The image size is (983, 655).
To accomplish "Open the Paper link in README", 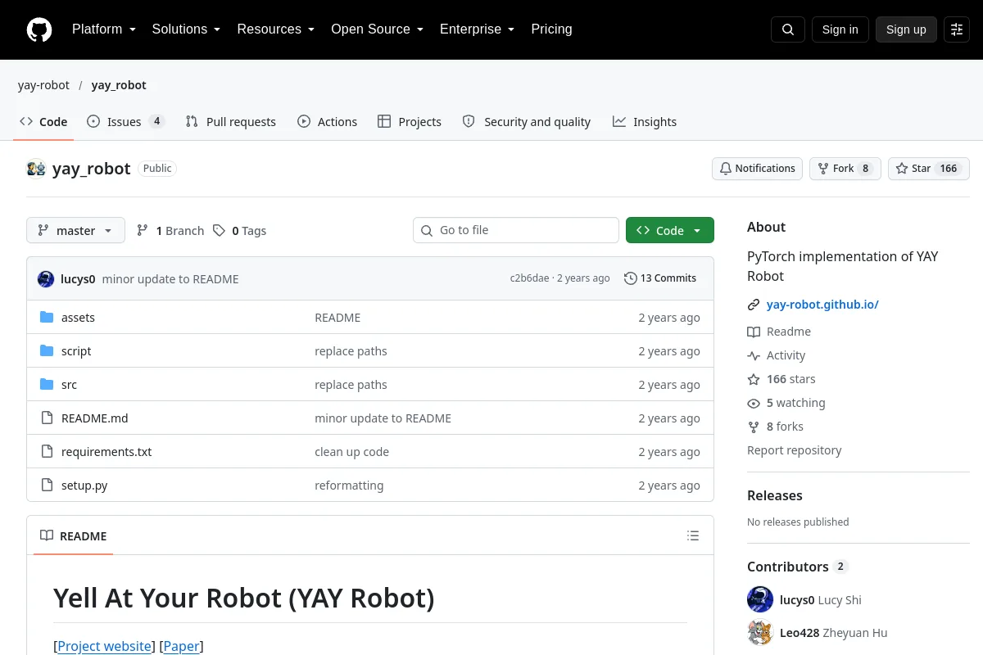I will pyautogui.click(x=182, y=646).
